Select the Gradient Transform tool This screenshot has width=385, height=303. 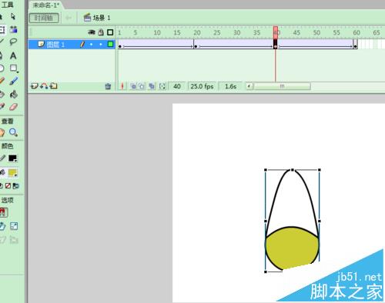[13, 29]
